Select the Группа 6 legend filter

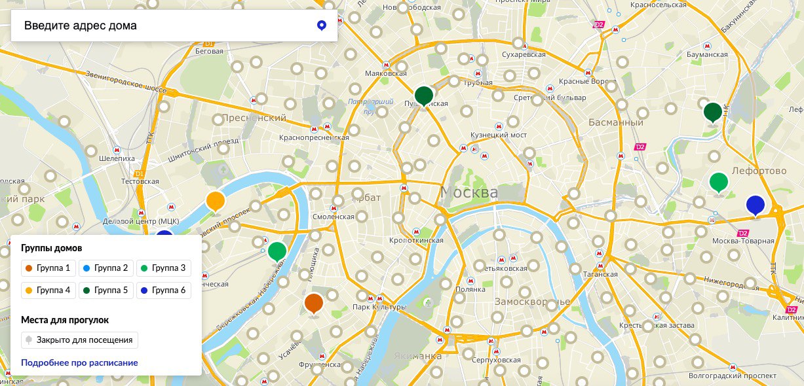[x=164, y=290]
